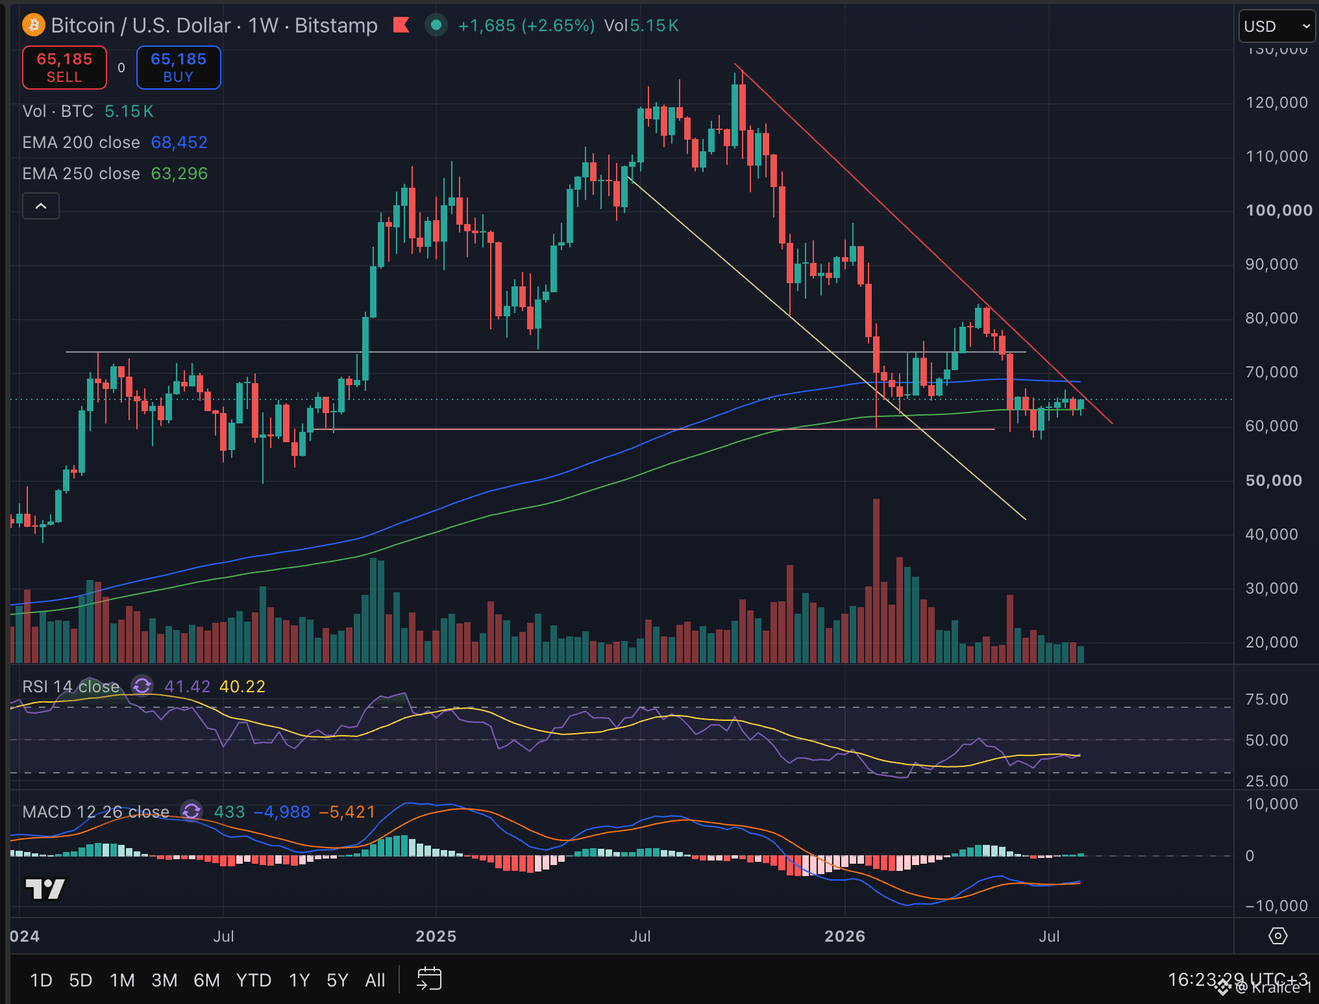This screenshot has height=1004, width=1319.
Task: Click the orange Bitcoin symbol logo
Action: [33, 25]
